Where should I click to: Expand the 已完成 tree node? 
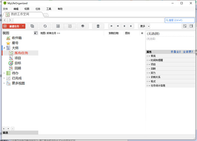pyautogui.click(x=4, y=78)
